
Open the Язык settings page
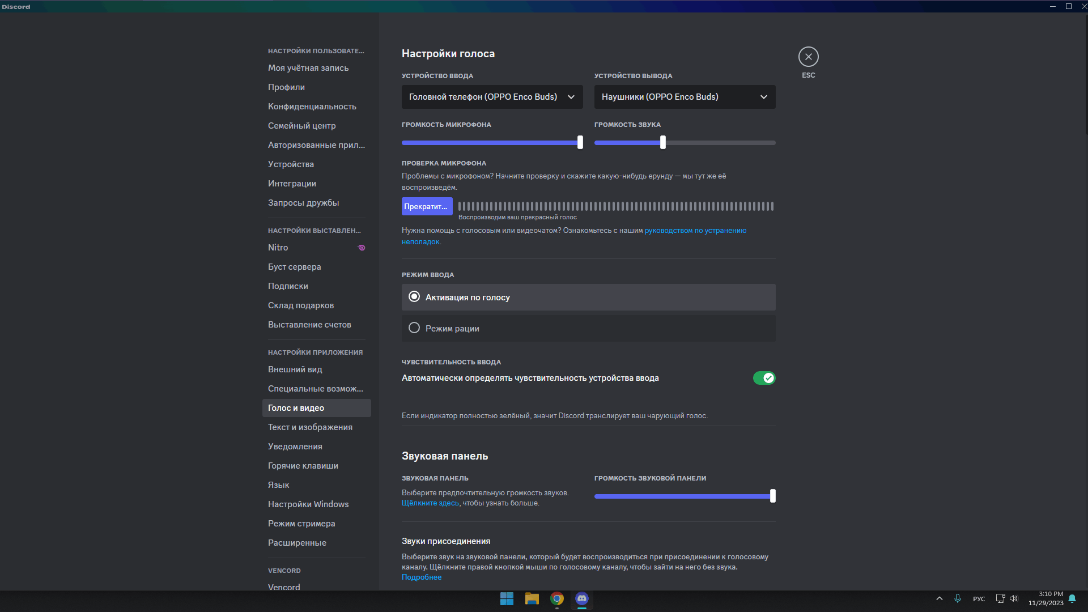(316, 485)
